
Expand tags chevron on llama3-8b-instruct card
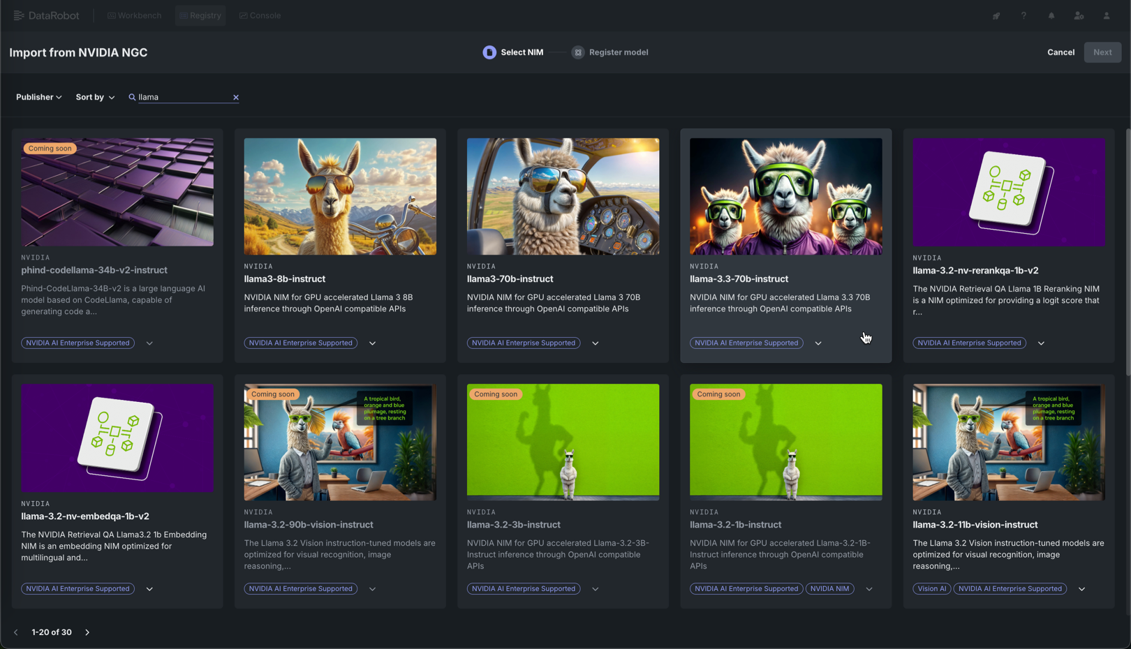point(372,343)
